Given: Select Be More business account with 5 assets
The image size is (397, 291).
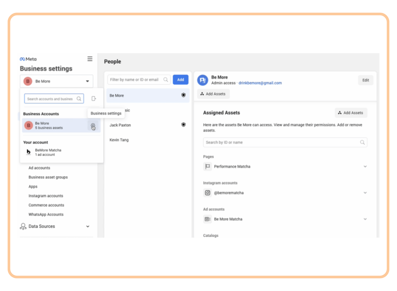Looking at the screenshot, I should pyautogui.click(x=61, y=125).
